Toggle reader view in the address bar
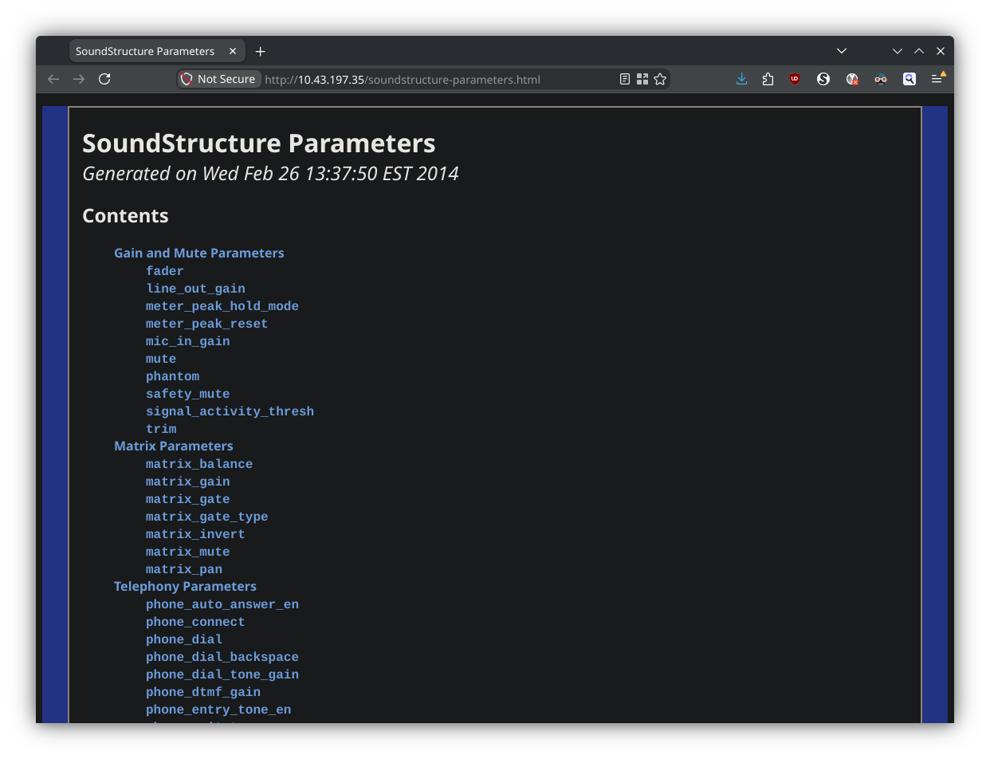Screen dimensions: 990x759 point(625,79)
